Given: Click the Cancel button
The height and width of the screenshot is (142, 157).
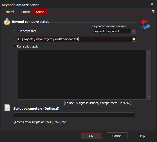Looking at the screenshot, I should point(117,136).
